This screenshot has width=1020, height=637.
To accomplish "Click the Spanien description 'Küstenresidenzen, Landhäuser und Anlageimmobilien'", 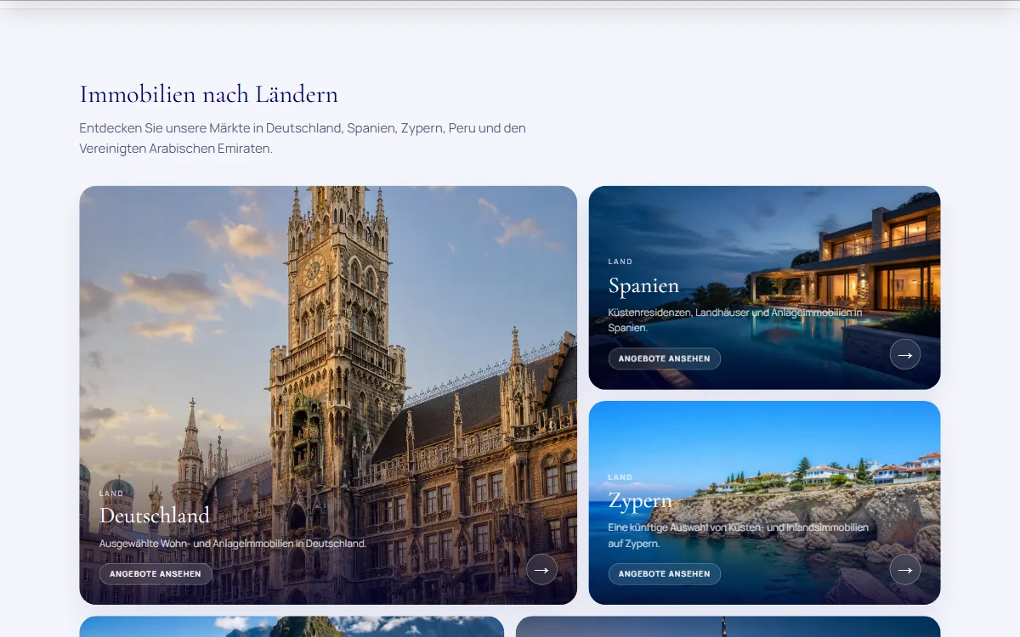I will point(729,313).
